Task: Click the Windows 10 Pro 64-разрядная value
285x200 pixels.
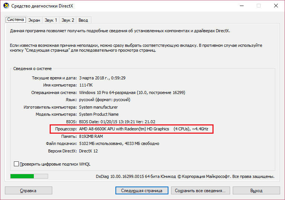Action: coord(132,93)
